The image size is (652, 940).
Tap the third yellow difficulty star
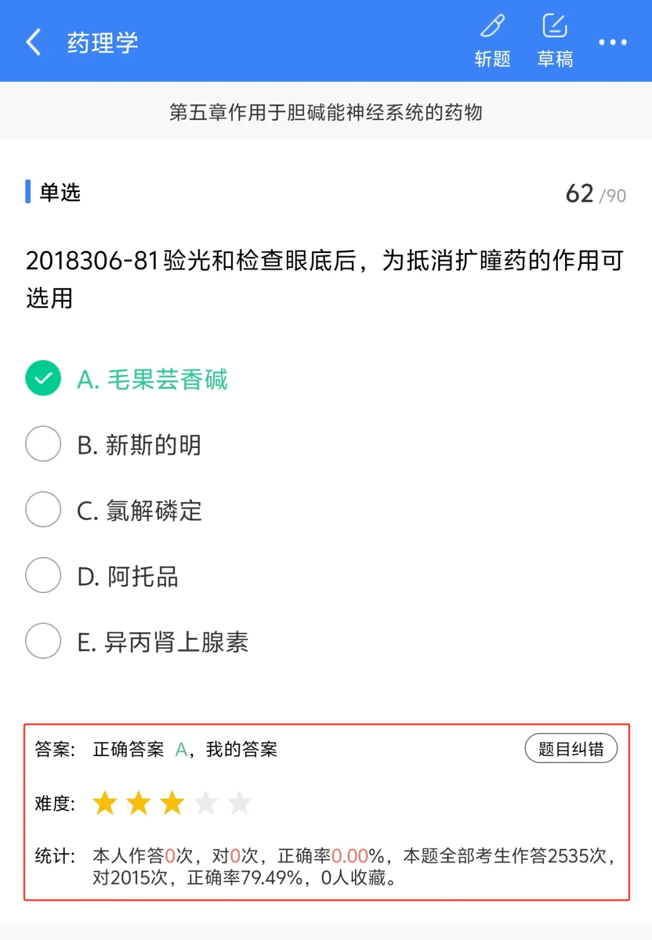[172, 803]
